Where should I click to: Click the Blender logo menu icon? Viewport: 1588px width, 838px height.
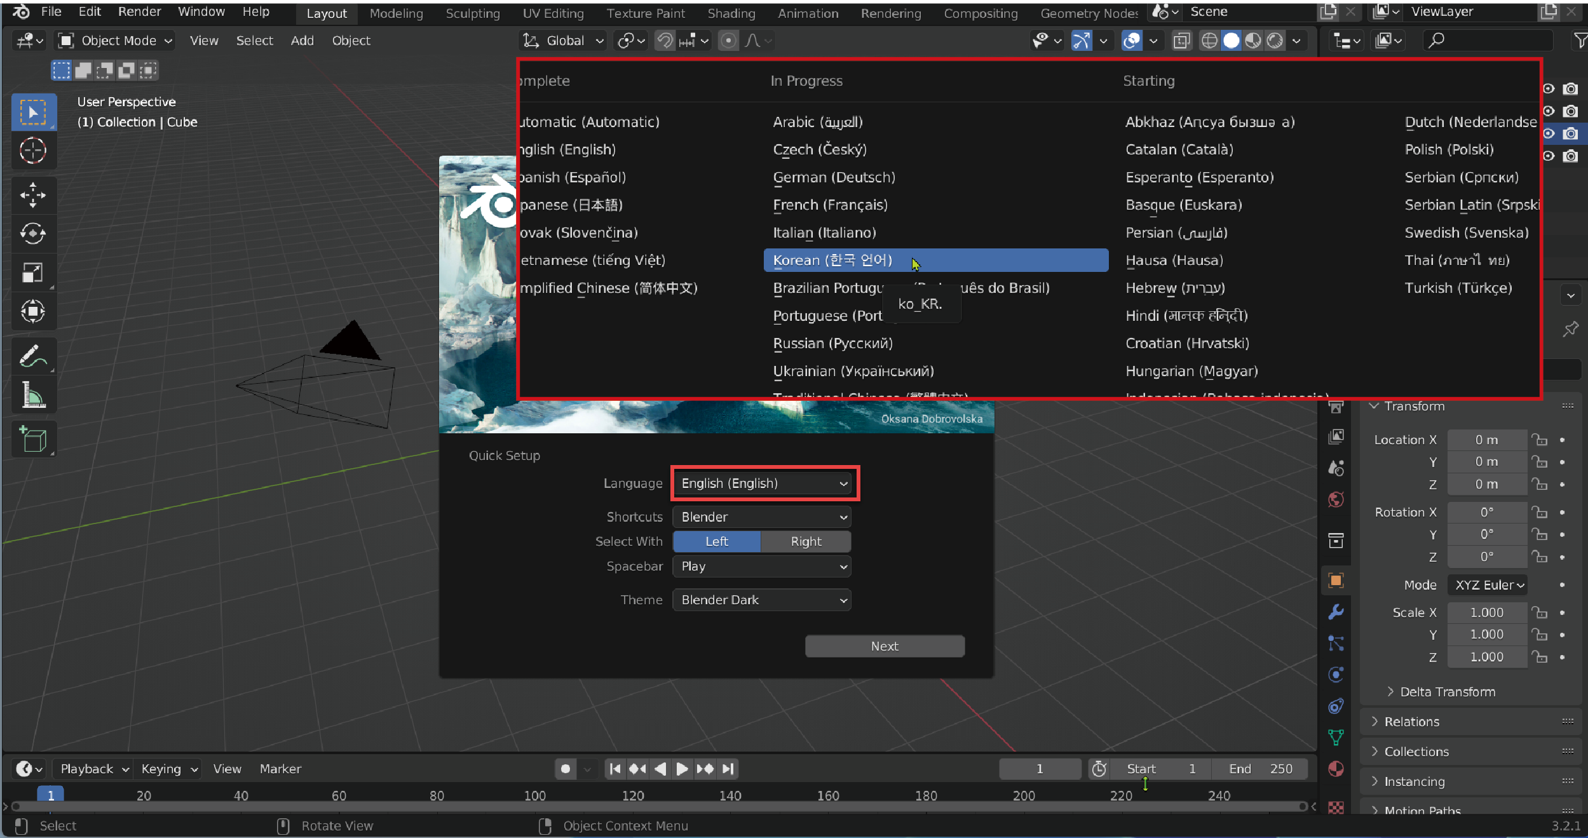20,11
